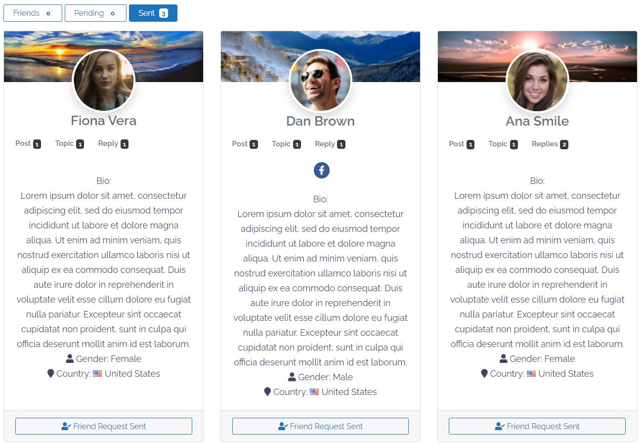Open the Ana Smile name link
The width and height of the screenshot is (641, 443).
click(x=537, y=121)
